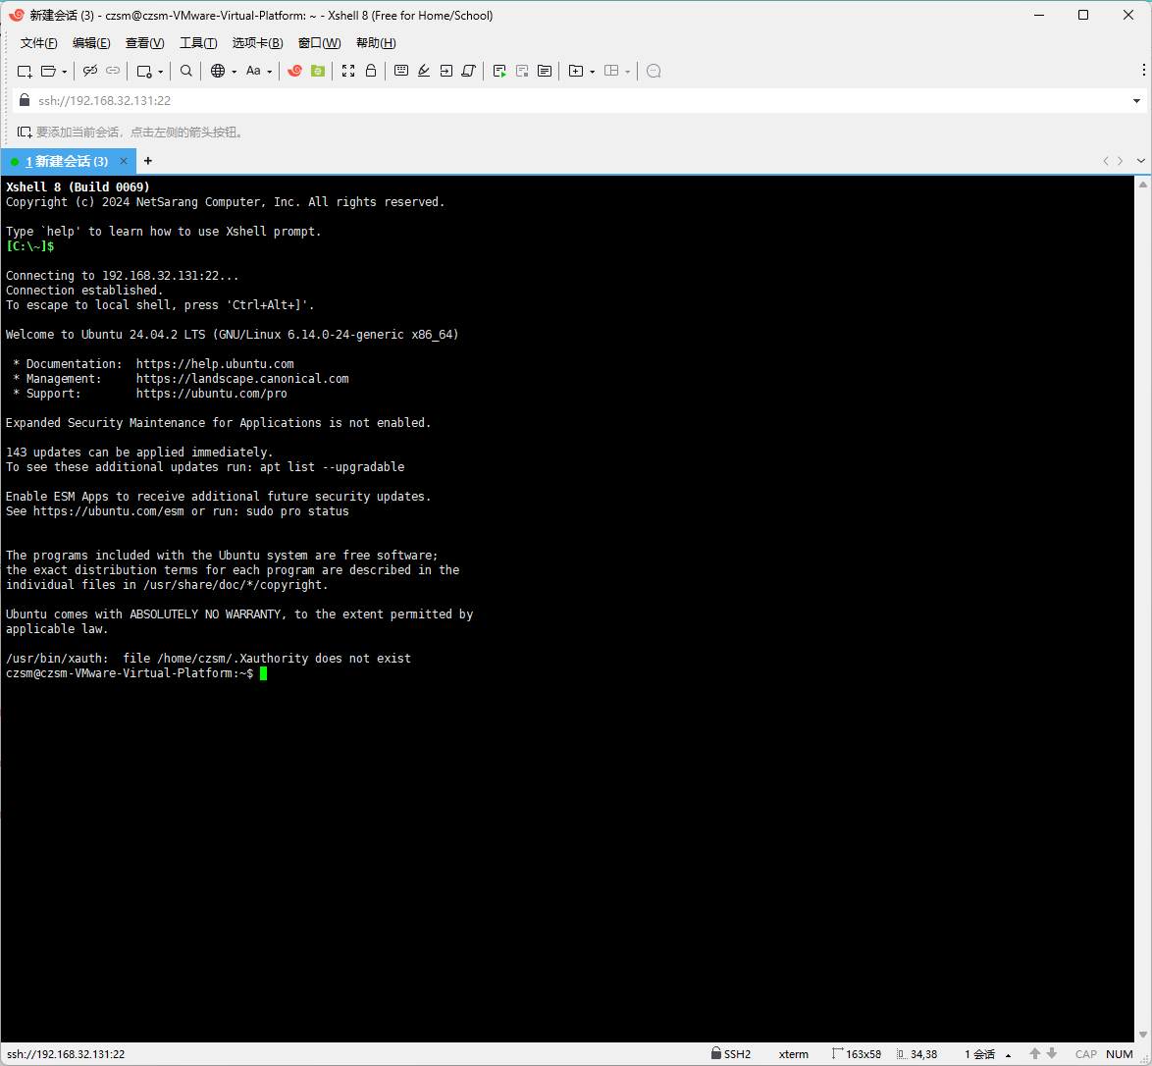Click the Run script play icon

pyautogui.click(x=499, y=71)
